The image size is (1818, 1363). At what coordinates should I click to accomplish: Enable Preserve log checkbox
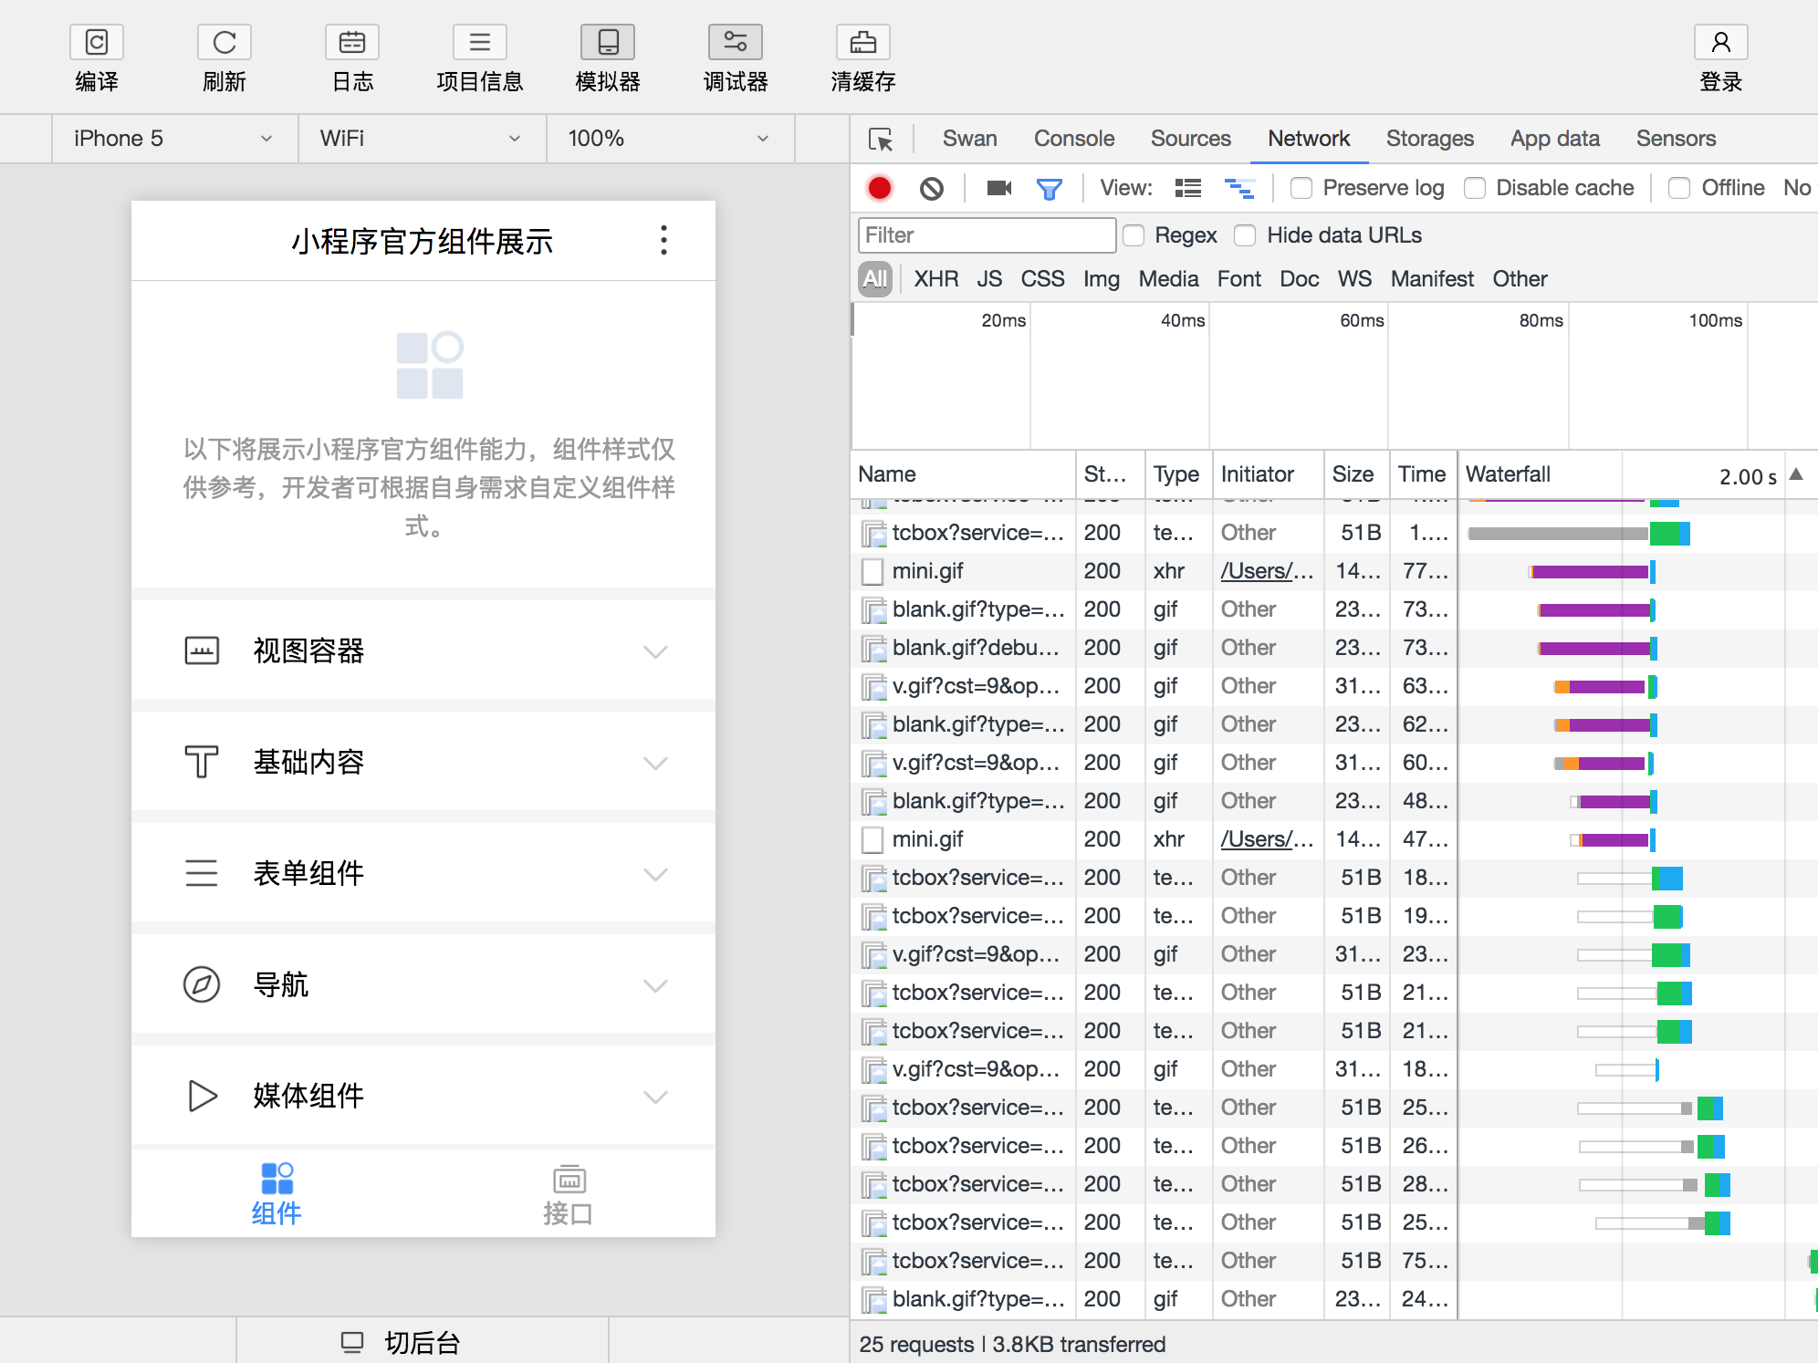click(1301, 188)
